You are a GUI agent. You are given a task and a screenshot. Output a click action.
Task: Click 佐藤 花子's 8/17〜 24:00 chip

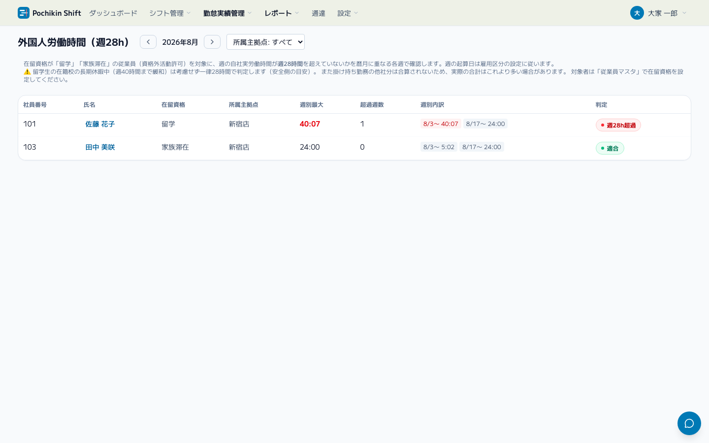click(x=485, y=124)
